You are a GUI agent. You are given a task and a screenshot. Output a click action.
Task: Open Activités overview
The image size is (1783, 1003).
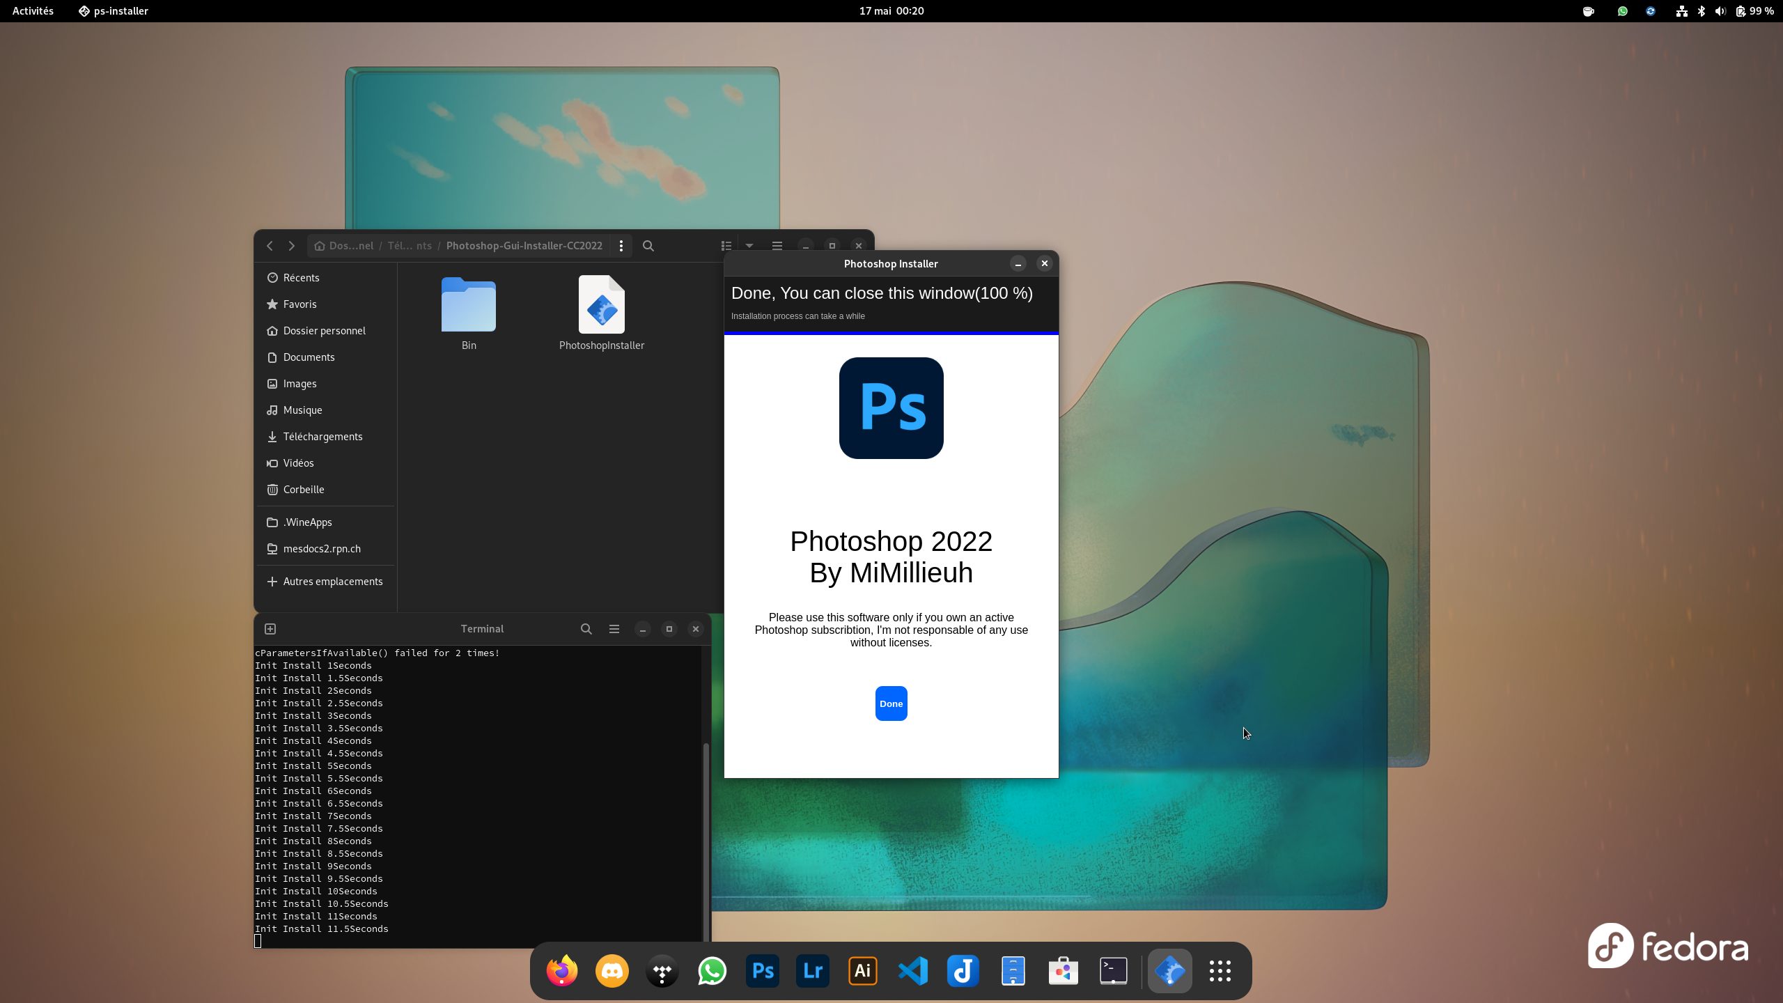tap(33, 11)
